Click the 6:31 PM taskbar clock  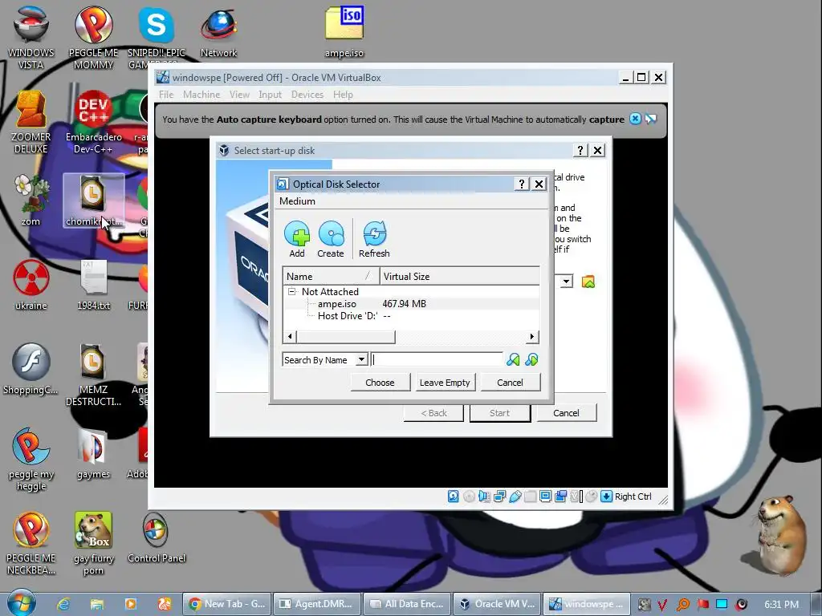[x=781, y=604]
